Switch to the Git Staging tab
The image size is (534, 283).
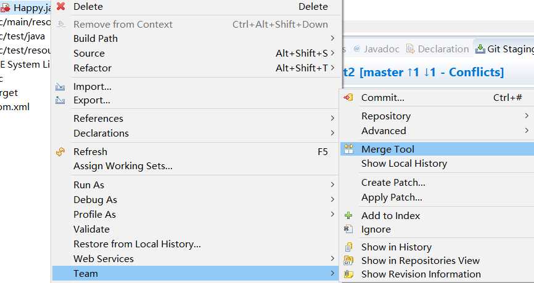coord(504,49)
